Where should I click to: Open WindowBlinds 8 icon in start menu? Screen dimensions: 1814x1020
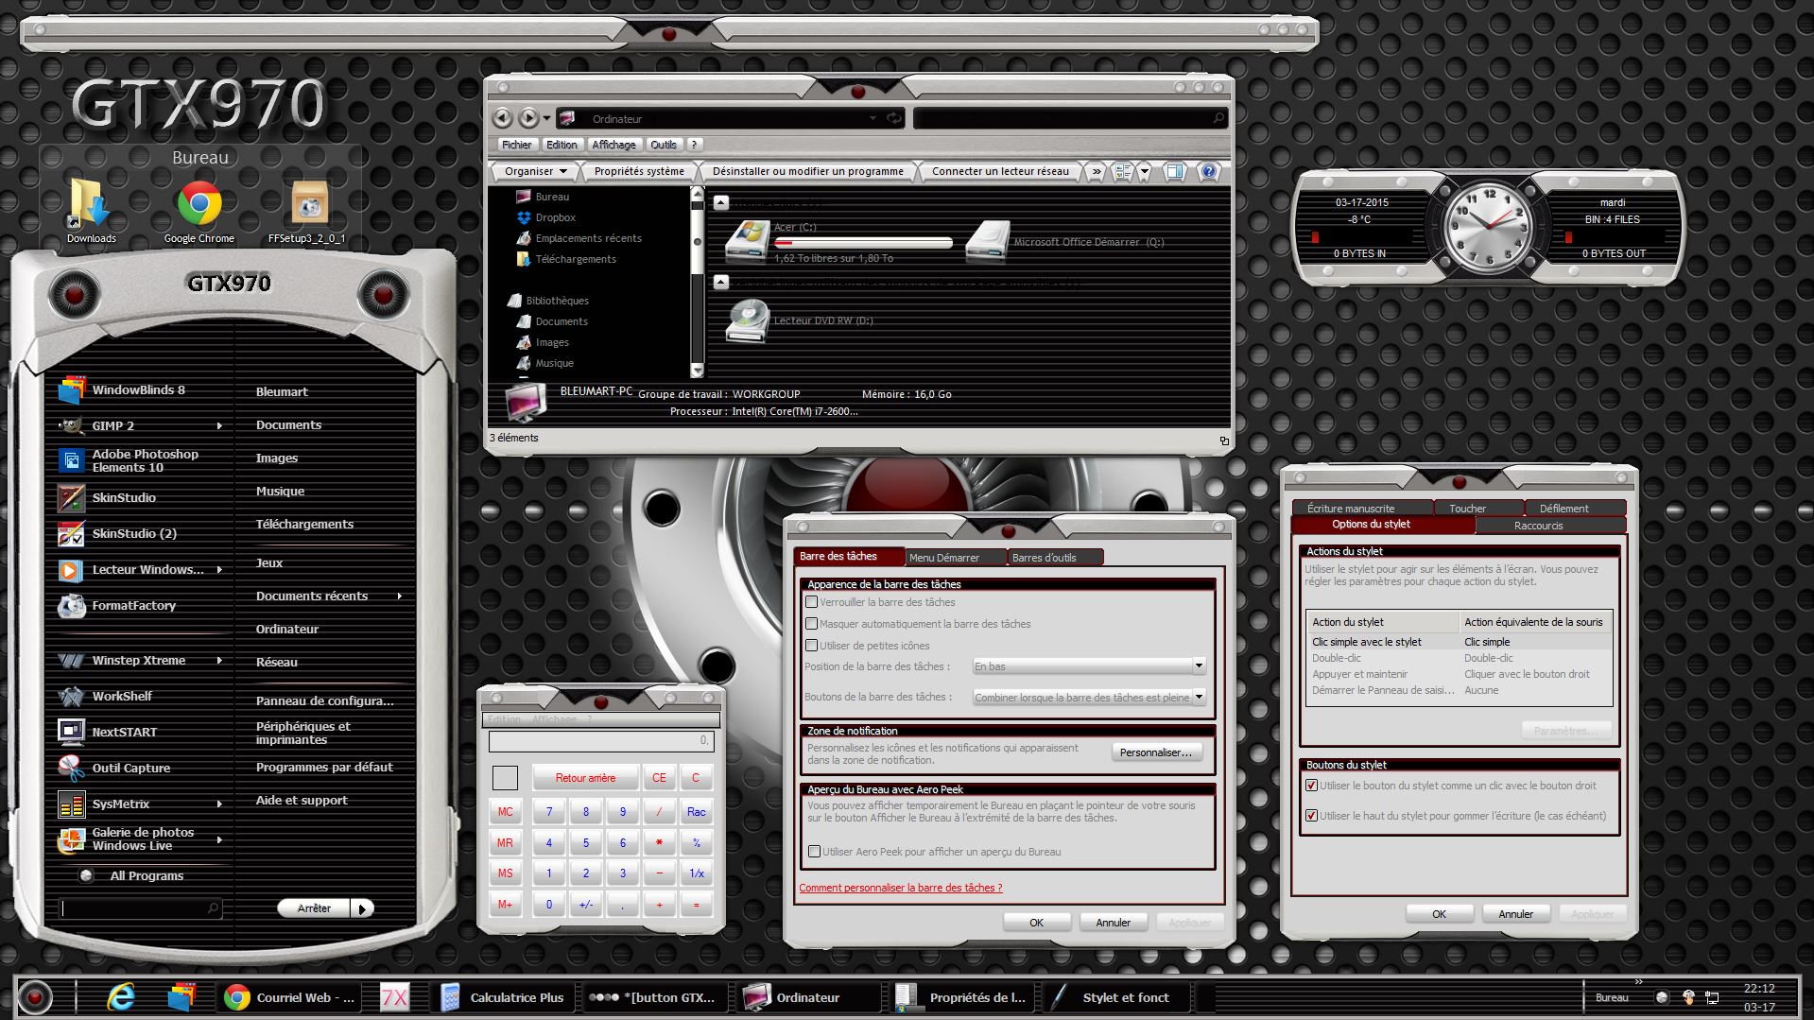point(72,389)
